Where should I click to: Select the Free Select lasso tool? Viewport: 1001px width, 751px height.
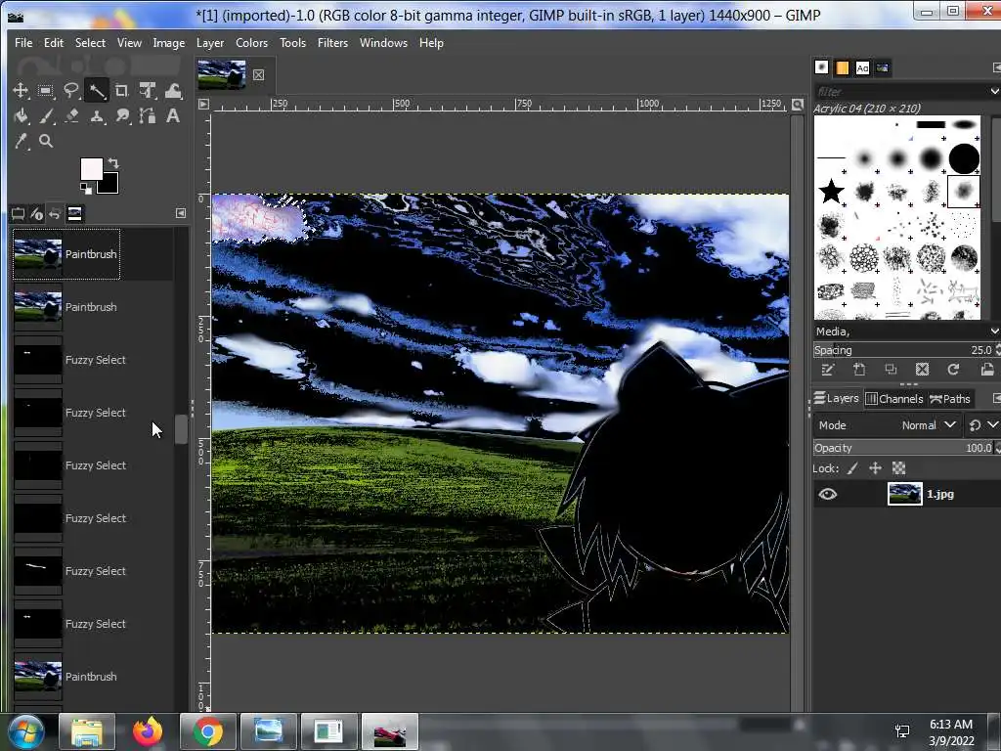click(70, 91)
